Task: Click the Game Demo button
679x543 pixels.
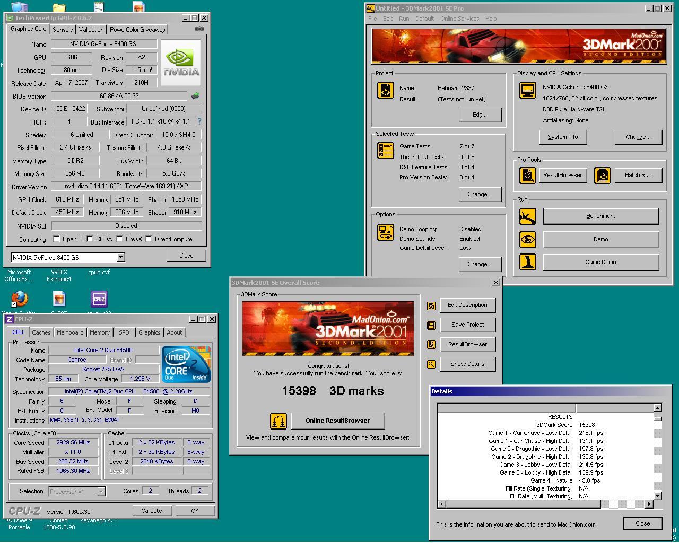Action: pos(601,262)
